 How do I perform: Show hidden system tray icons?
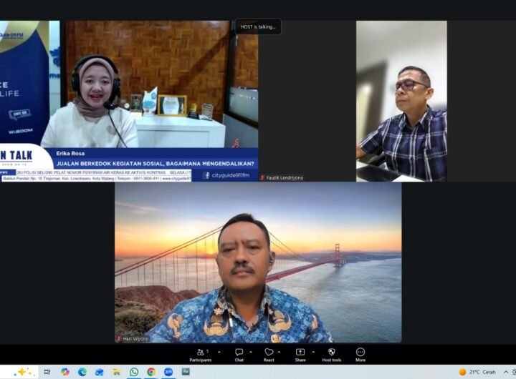(x=506, y=372)
